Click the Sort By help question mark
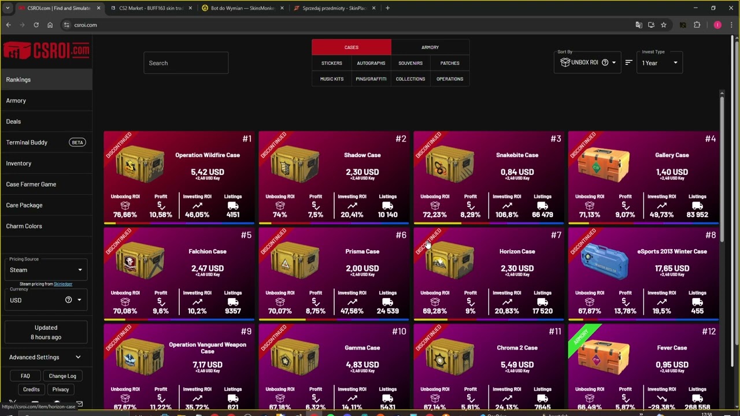Viewport: 740px width, 416px height. 605,62
